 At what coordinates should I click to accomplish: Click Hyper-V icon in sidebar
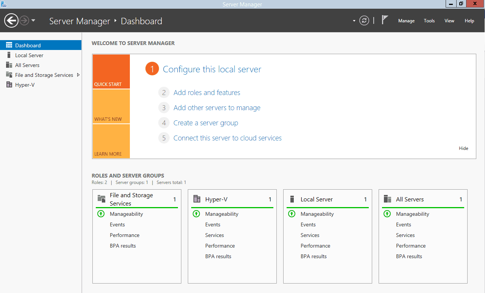pyautogui.click(x=9, y=85)
